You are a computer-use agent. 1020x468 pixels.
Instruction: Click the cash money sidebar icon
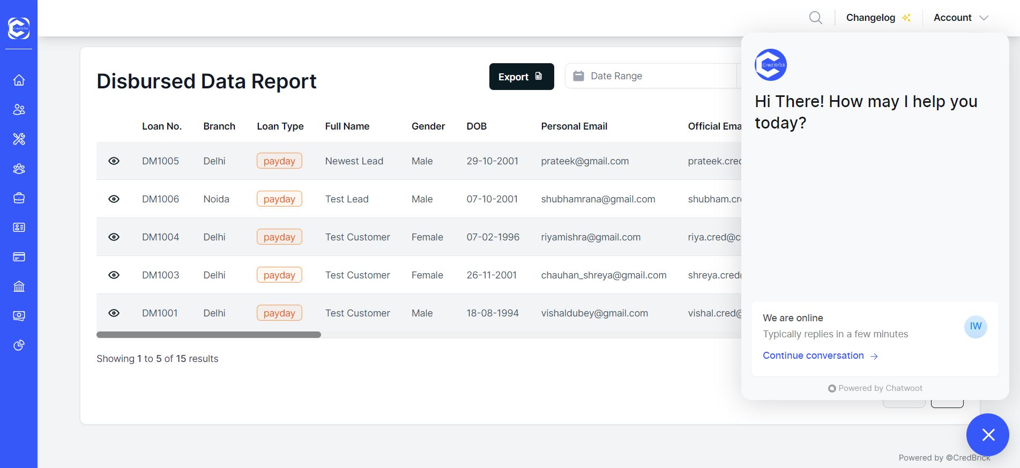[x=19, y=316]
